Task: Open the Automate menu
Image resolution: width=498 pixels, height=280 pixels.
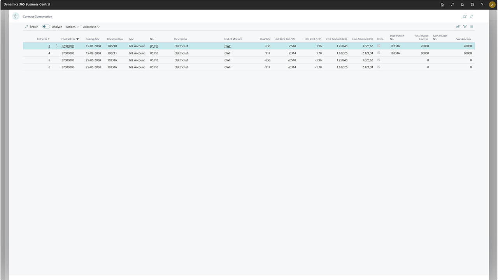Action: 91,27
